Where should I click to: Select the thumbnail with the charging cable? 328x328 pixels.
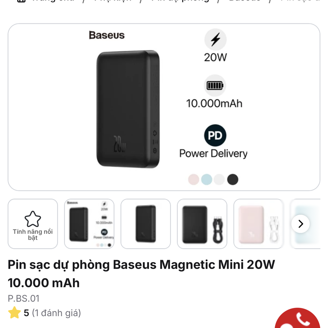click(x=202, y=223)
